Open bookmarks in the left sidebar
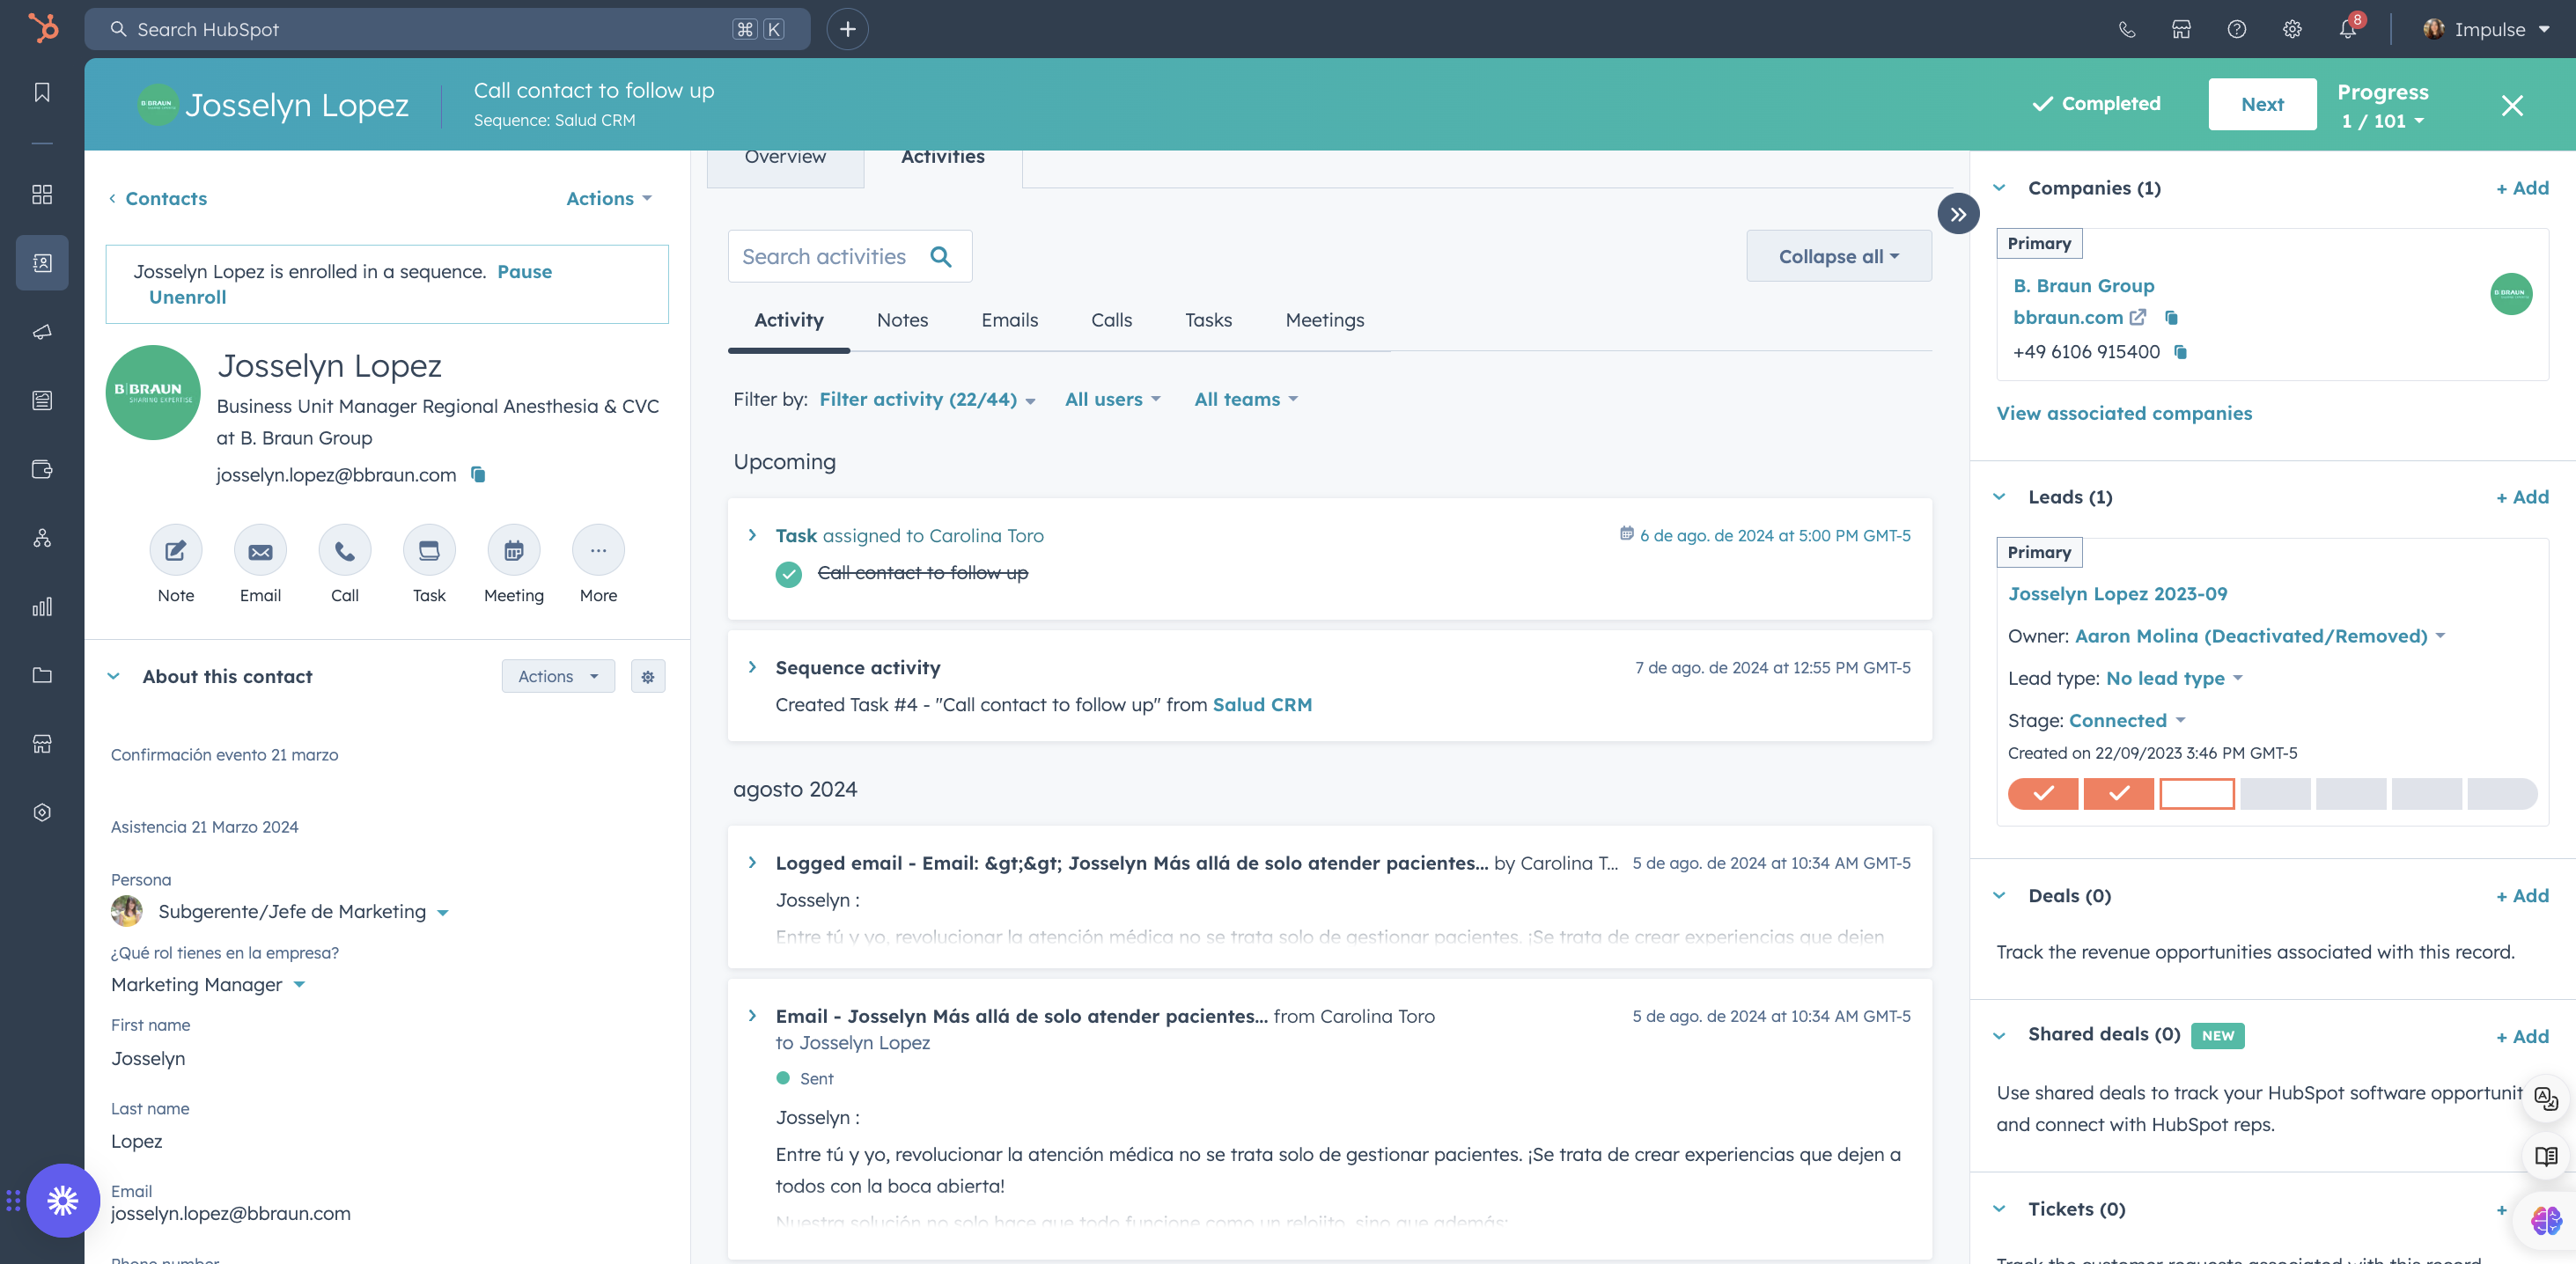The image size is (2576, 1264). coord(42,92)
